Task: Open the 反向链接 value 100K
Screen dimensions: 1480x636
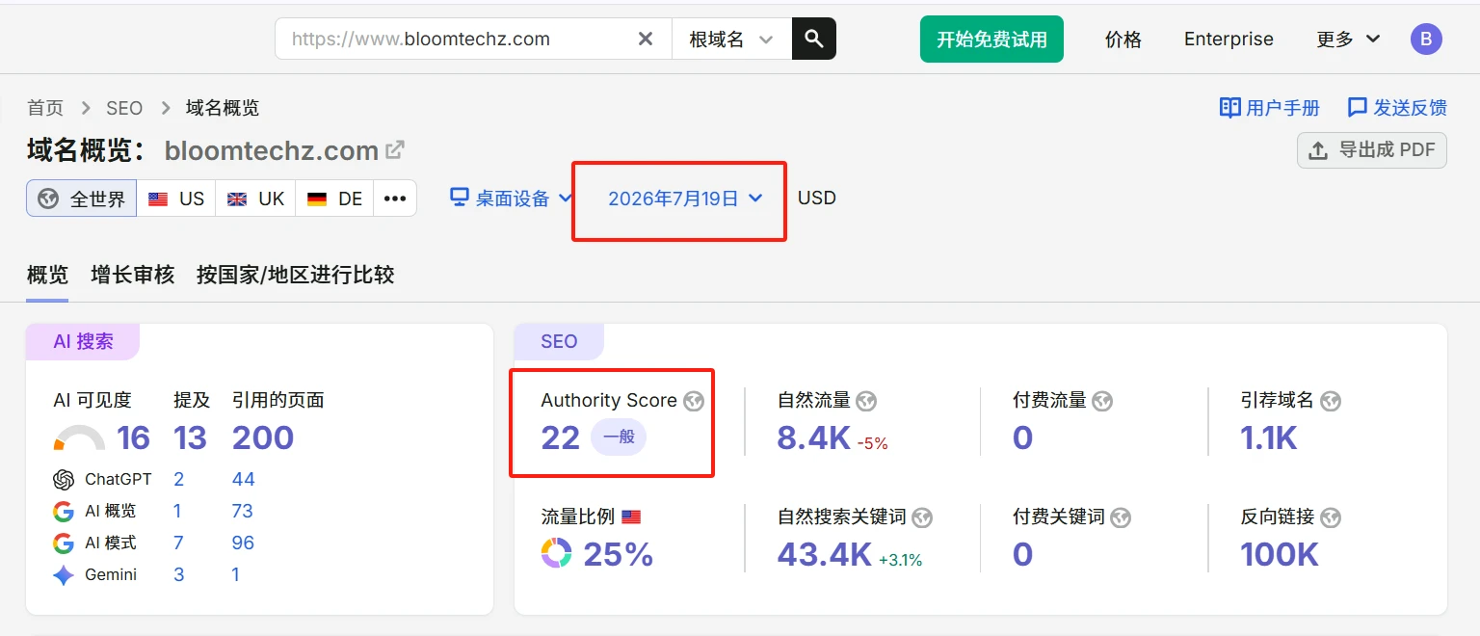Action: pos(1280,554)
